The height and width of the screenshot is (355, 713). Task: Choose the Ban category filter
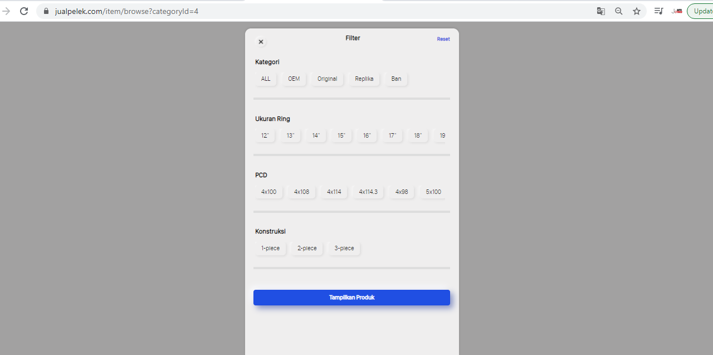click(x=396, y=79)
